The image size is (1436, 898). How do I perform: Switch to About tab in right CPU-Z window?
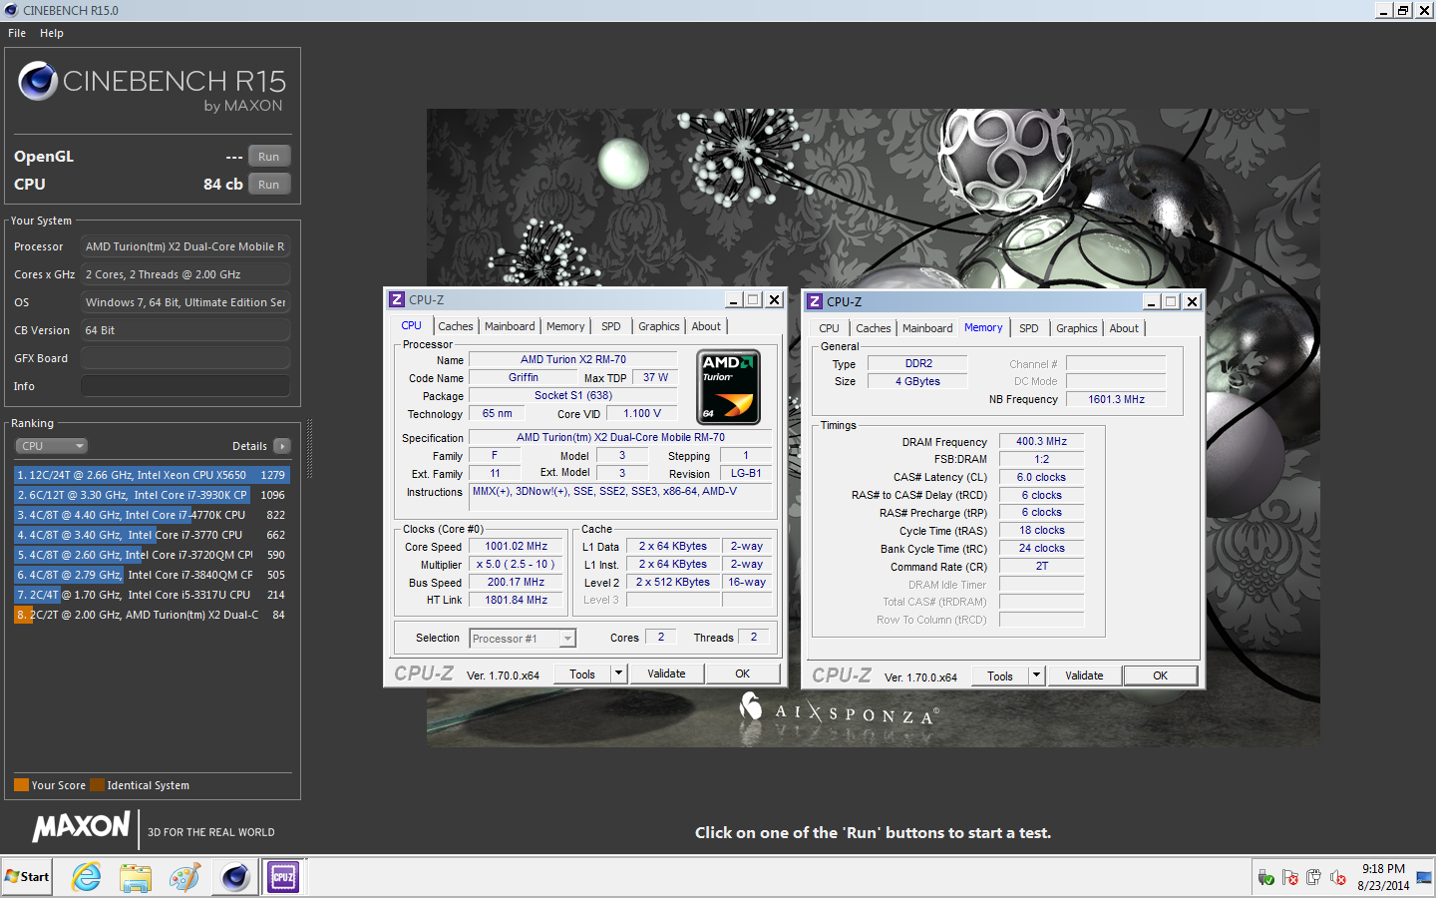[1124, 328]
